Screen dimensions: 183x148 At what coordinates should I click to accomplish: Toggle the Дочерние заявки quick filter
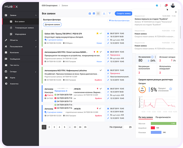[x=52, y=25]
